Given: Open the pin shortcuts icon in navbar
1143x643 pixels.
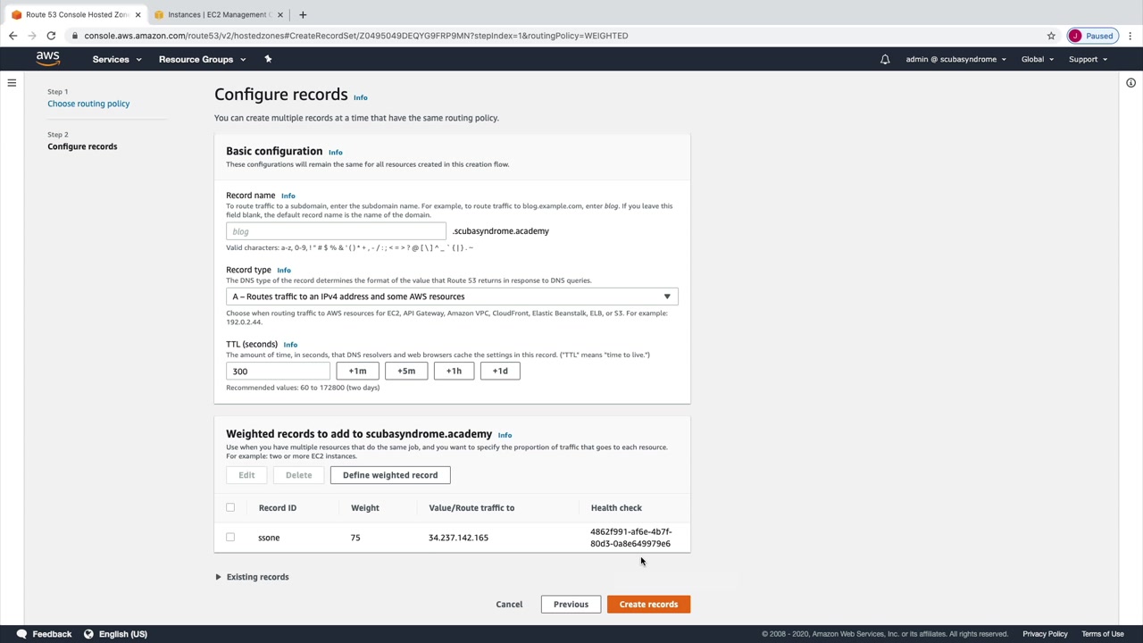Looking at the screenshot, I should (x=268, y=59).
